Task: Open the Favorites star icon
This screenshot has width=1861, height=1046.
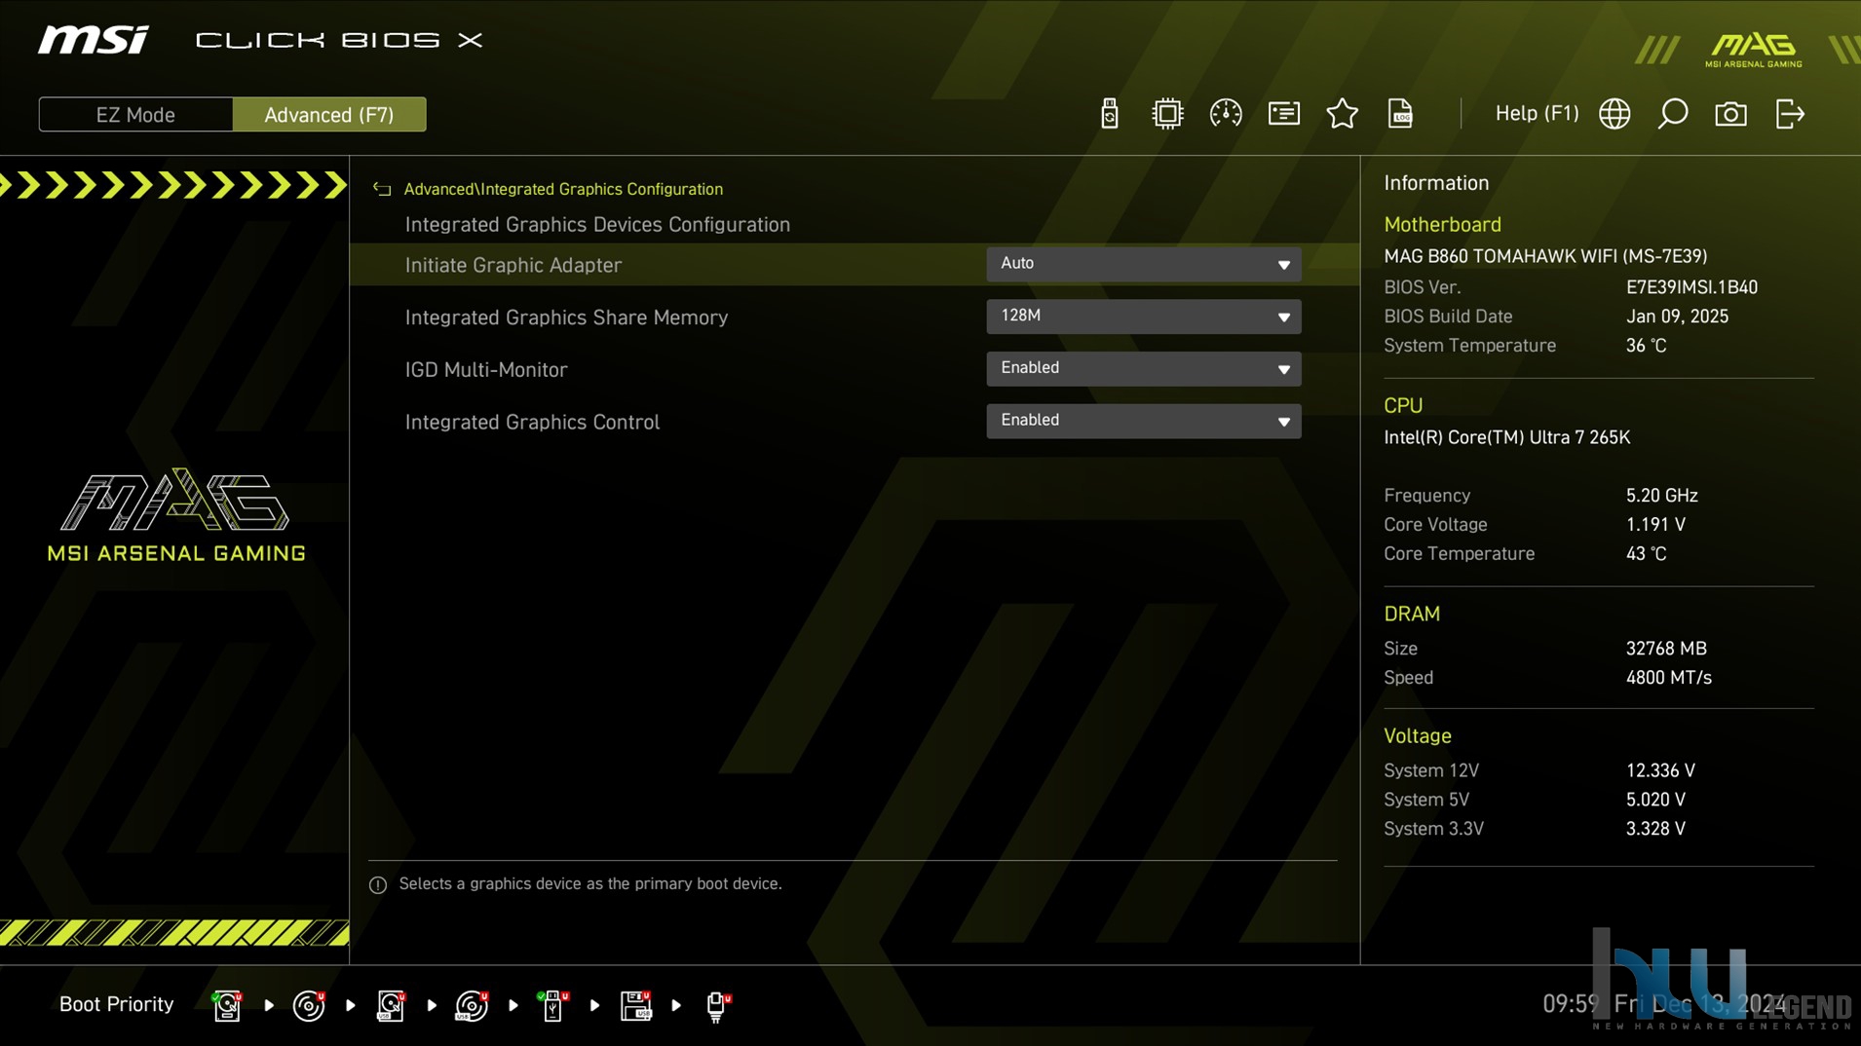Action: coord(1342,114)
